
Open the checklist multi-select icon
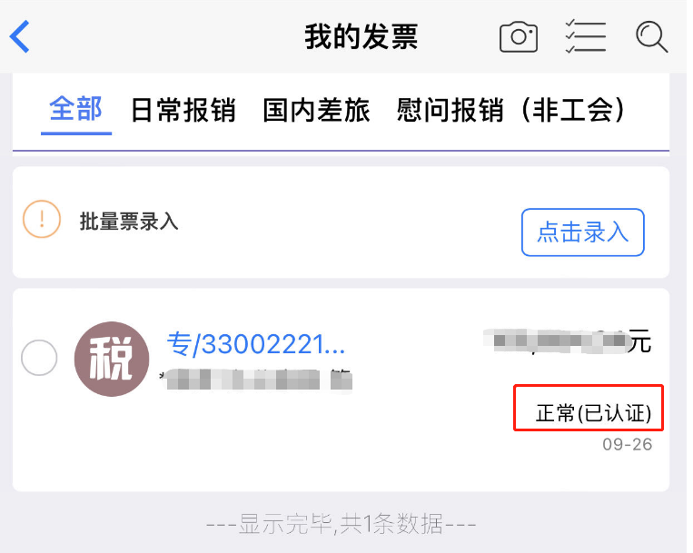[x=586, y=36]
